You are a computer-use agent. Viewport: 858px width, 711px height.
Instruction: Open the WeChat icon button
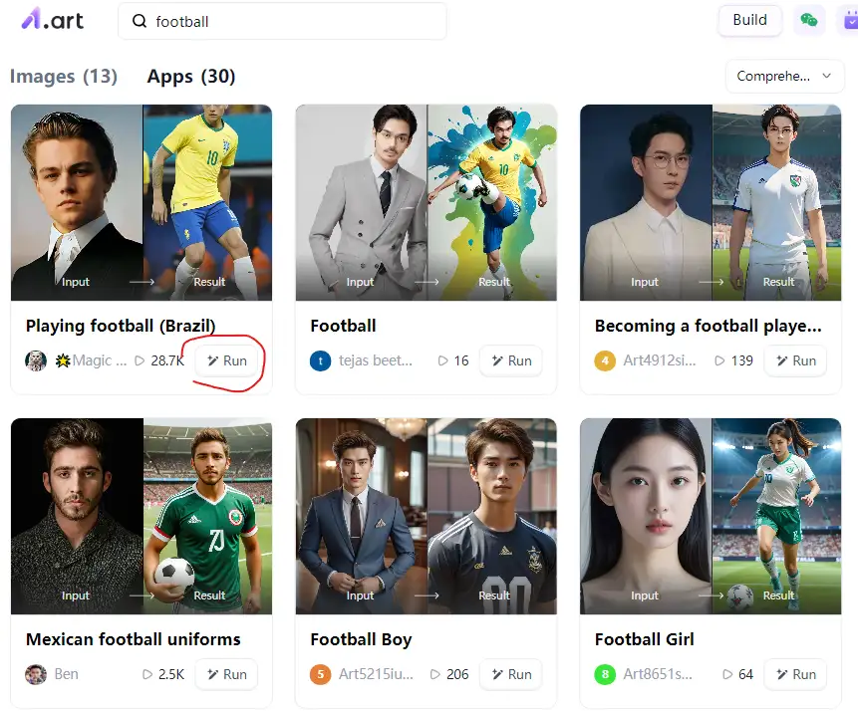(809, 20)
